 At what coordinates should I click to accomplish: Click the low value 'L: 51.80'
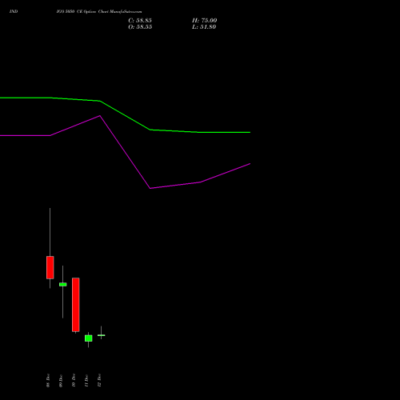coord(204,27)
